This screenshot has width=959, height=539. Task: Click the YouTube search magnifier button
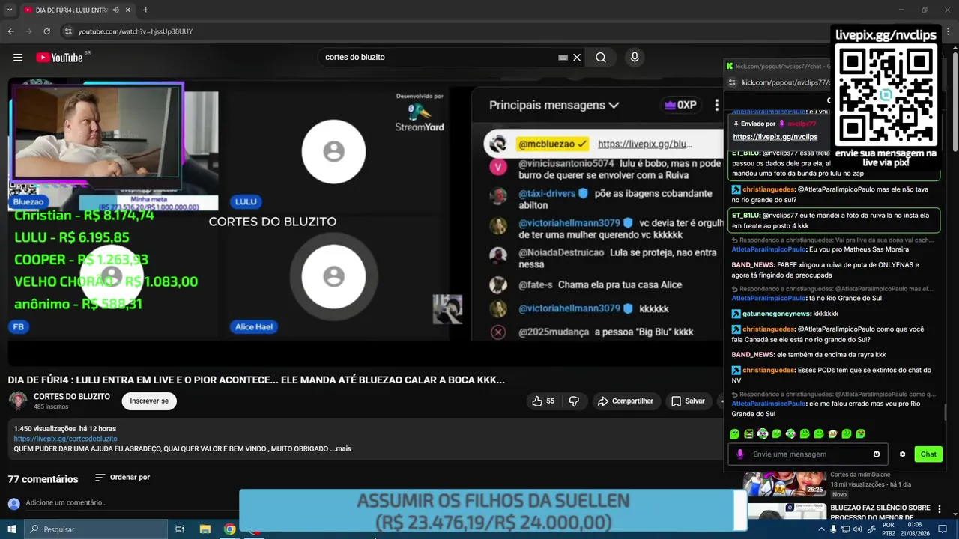pos(601,58)
